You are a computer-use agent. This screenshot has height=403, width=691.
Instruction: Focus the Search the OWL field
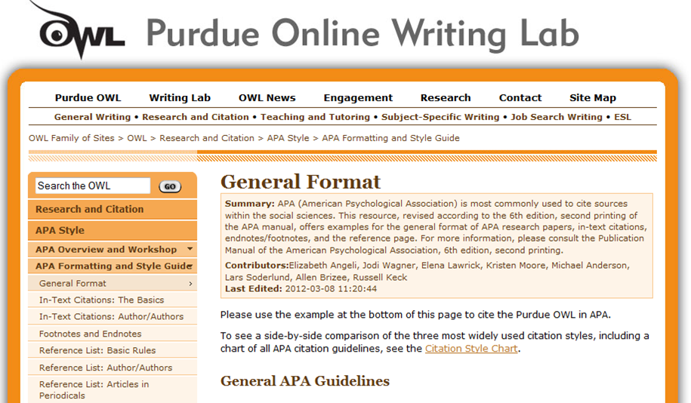[93, 186]
